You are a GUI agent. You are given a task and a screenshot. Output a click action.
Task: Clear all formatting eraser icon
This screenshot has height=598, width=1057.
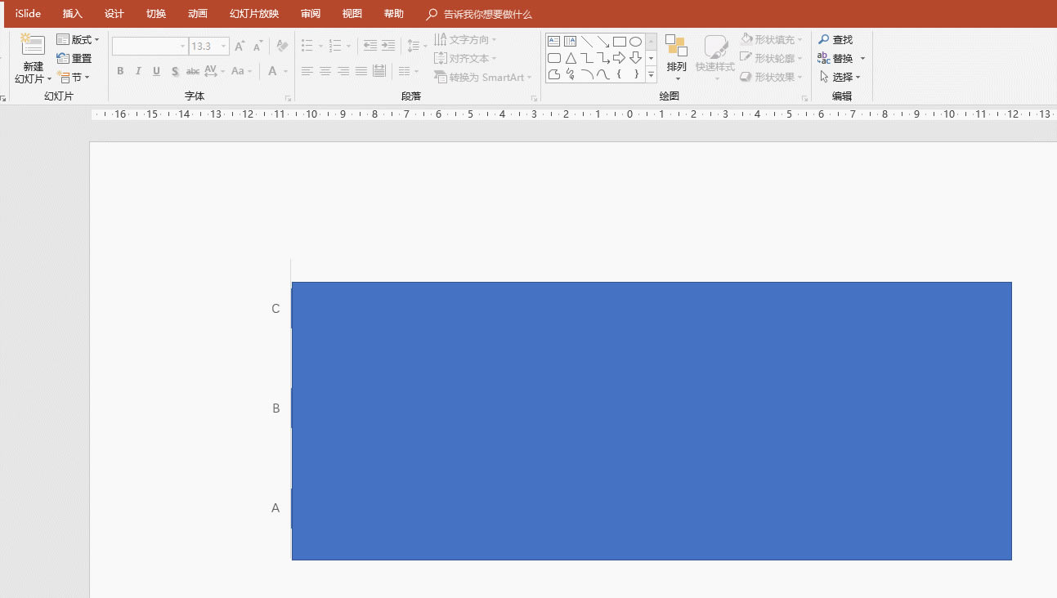(282, 47)
